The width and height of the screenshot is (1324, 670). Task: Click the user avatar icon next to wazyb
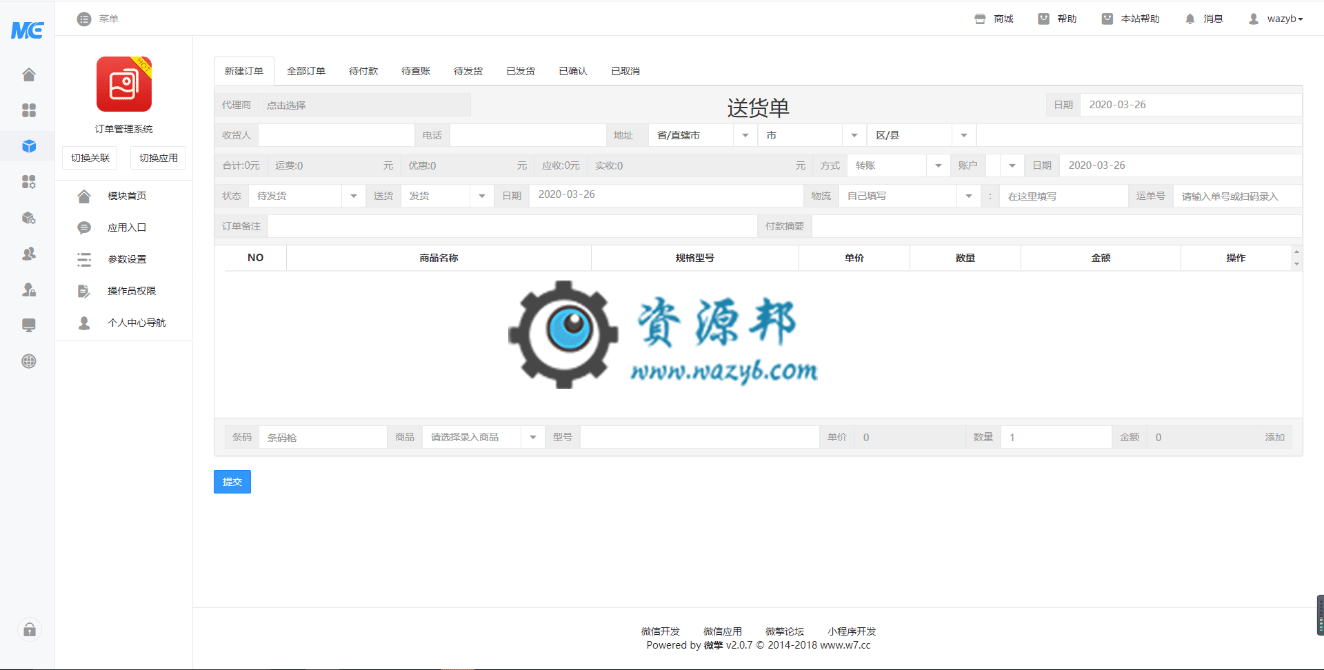click(1254, 19)
